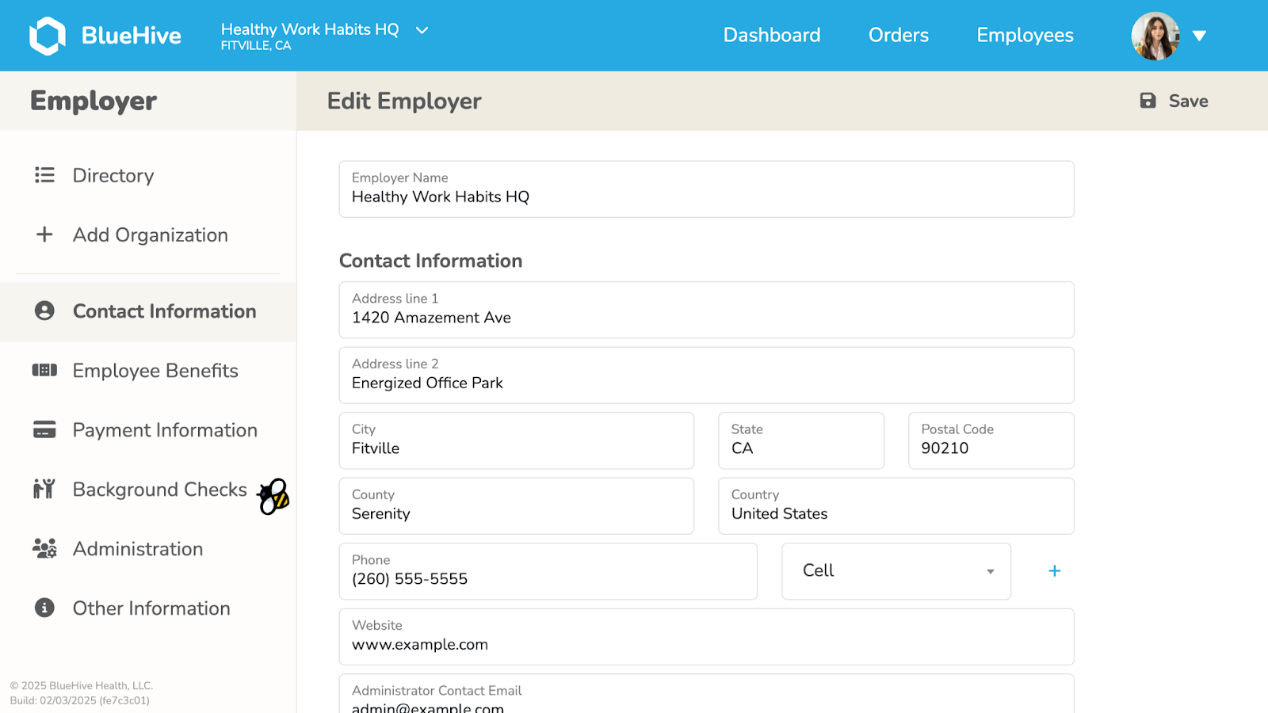Expand the user menu arrow beside the avatar
Viewport: 1268px width, 713px height.
1199,36
